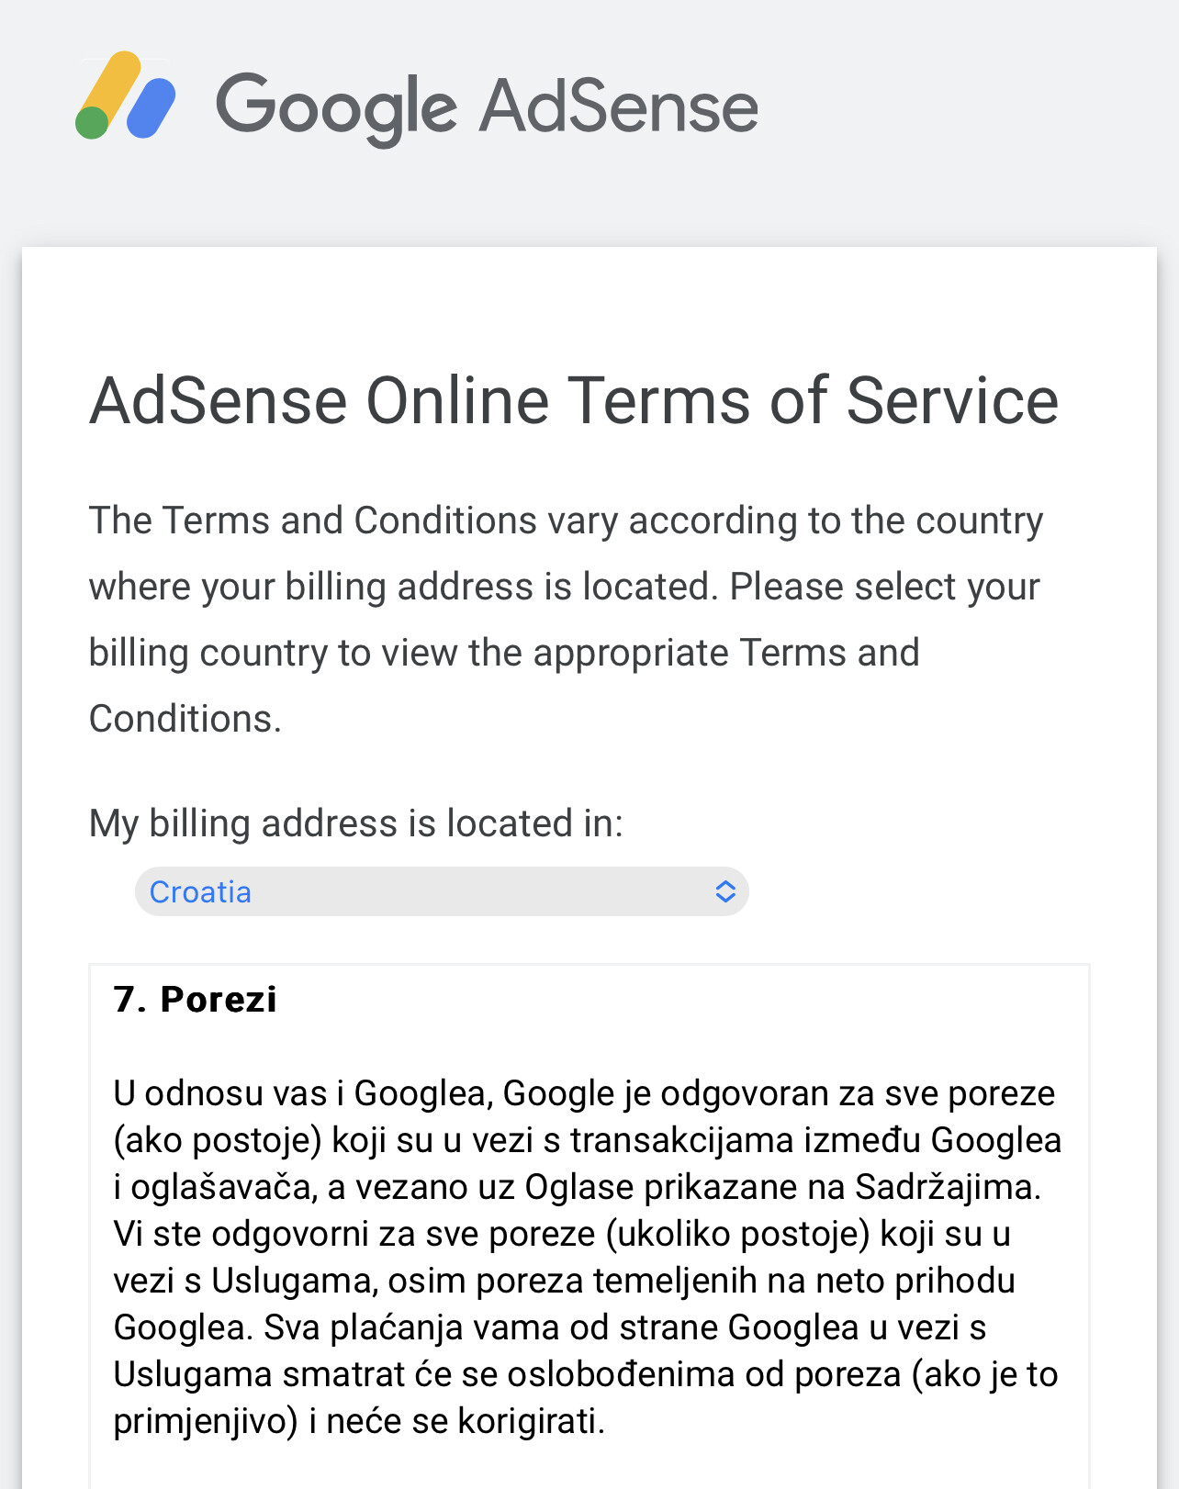Click the word Google in the header wordmark
The width and height of the screenshot is (1179, 1489).
point(336,107)
